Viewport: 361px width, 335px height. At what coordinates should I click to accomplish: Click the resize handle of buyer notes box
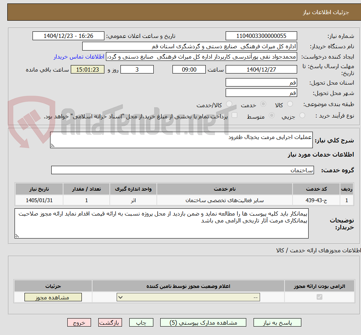tap(17, 236)
